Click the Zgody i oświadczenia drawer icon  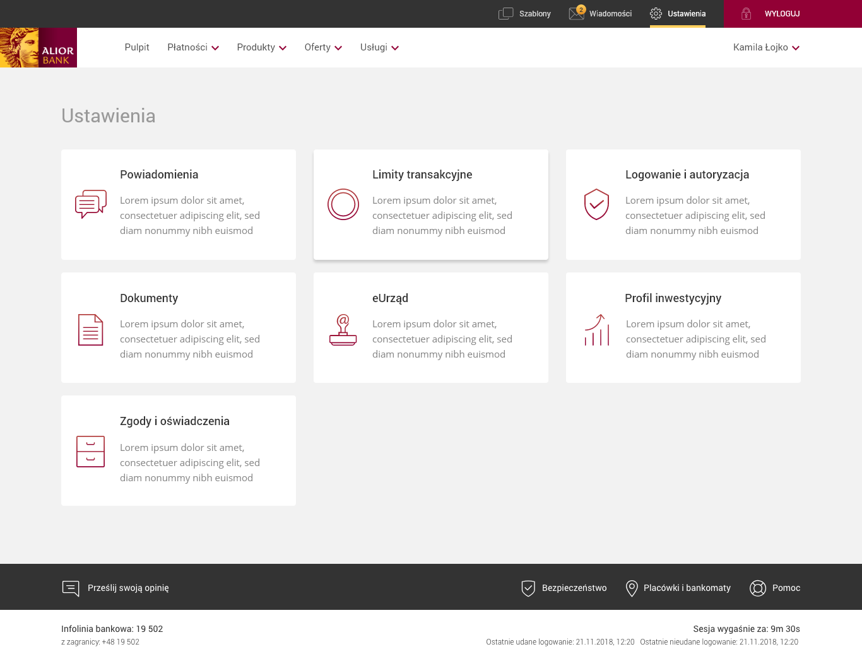pos(91,452)
